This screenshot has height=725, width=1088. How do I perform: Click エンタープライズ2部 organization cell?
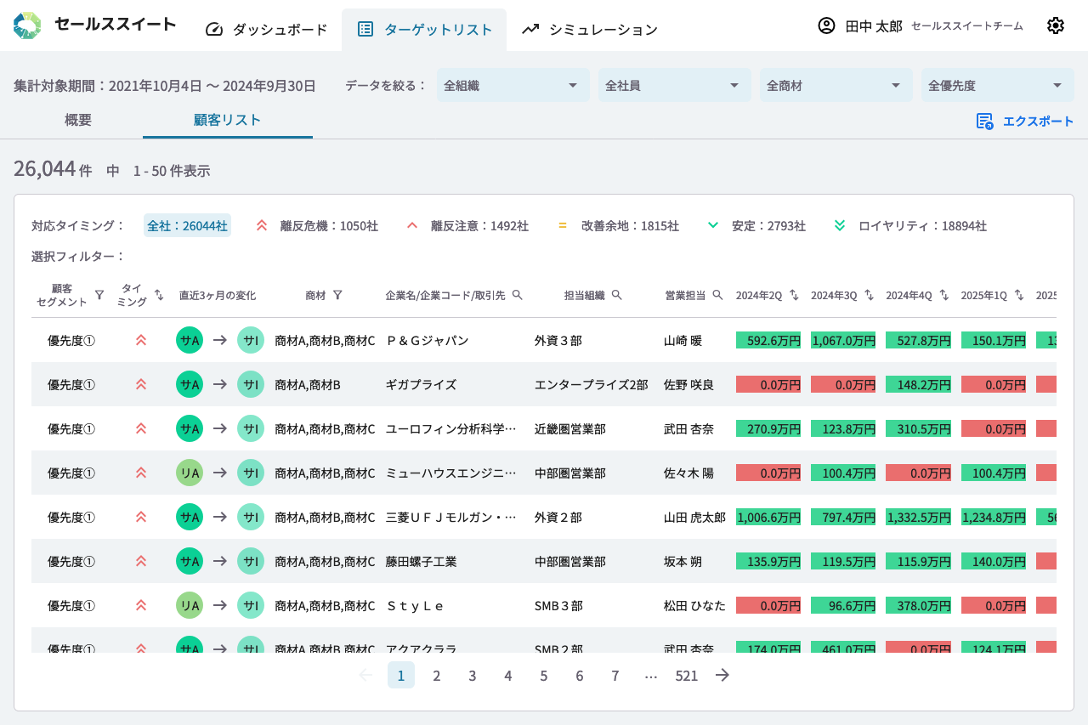tap(592, 385)
